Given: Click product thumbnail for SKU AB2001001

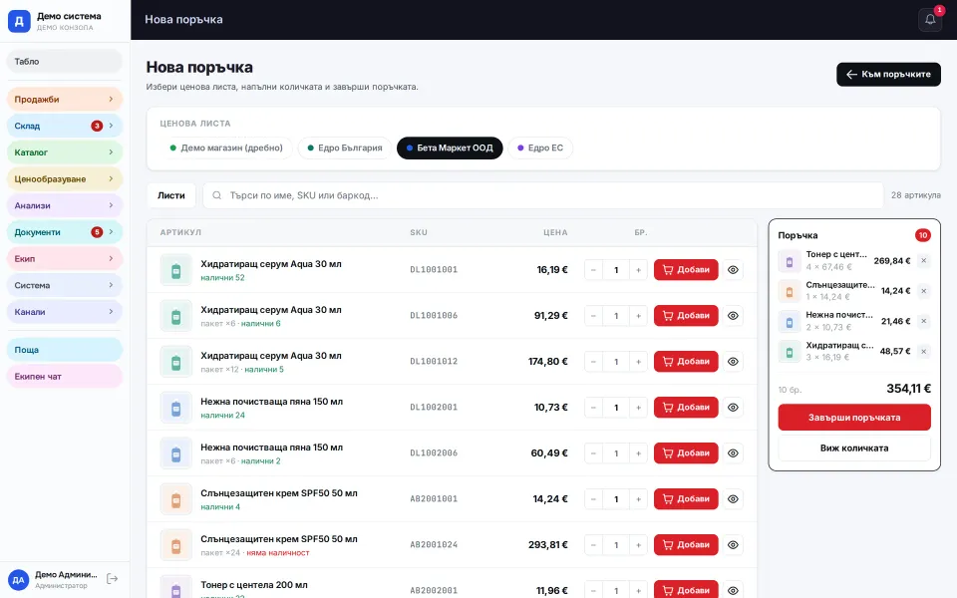Looking at the screenshot, I should pos(175,499).
